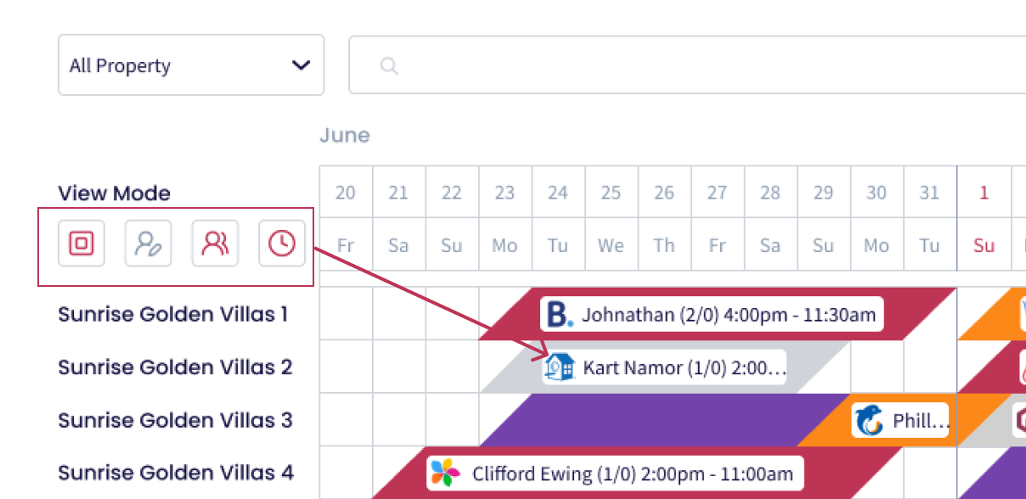Click the dolphin icon on Phill booking
The height and width of the screenshot is (499, 1026).
[x=871, y=420]
